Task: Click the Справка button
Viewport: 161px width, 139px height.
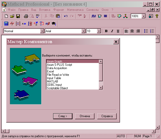Action: 107,116
